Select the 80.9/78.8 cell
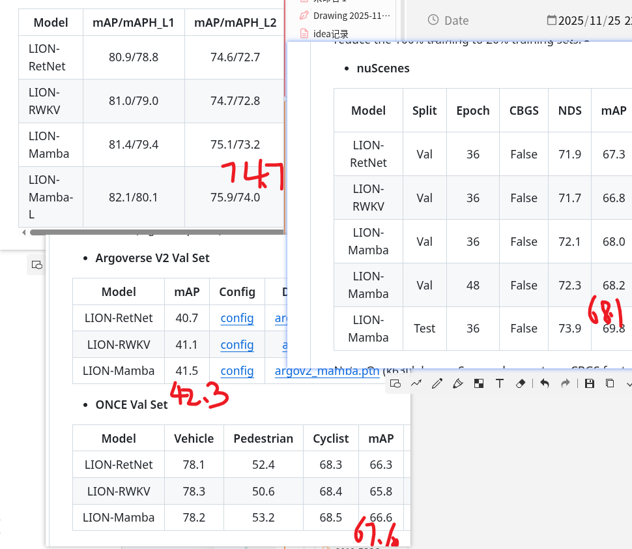This screenshot has height=549, width=632. (134, 57)
